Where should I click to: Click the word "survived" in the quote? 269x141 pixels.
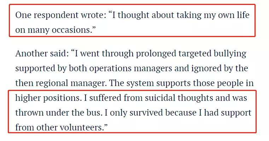click(x=146, y=112)
